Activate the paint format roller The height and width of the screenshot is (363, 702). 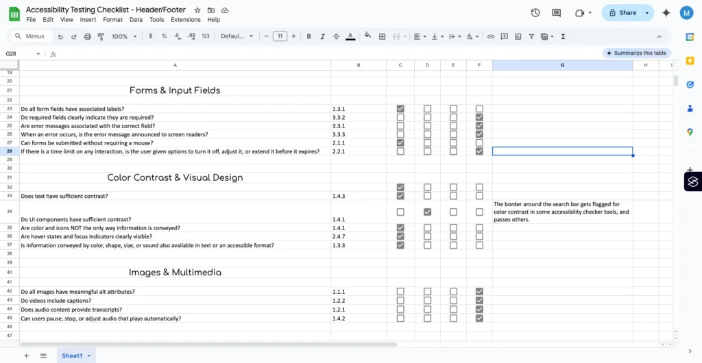[101, 37]
